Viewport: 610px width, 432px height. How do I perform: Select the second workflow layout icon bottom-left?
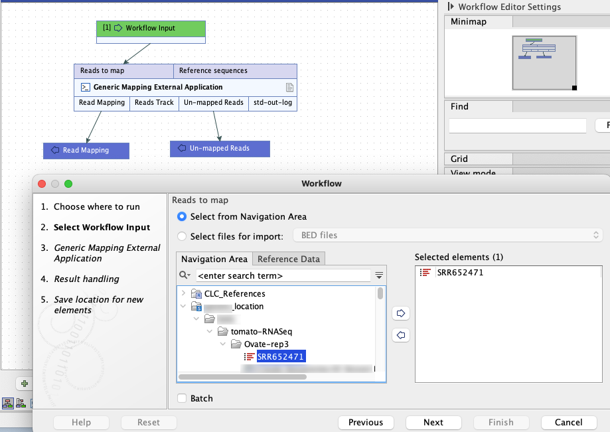[20, 403]
